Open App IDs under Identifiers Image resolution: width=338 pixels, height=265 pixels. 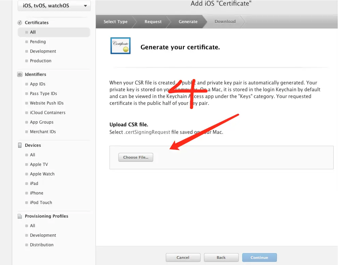[x=38, y=84]
